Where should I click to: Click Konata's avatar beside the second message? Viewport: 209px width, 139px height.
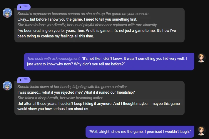(x=7, y=86)
